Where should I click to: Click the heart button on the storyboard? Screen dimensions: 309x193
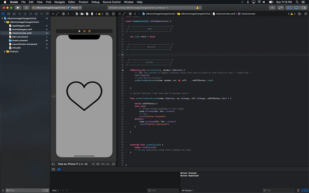point(84,96)
